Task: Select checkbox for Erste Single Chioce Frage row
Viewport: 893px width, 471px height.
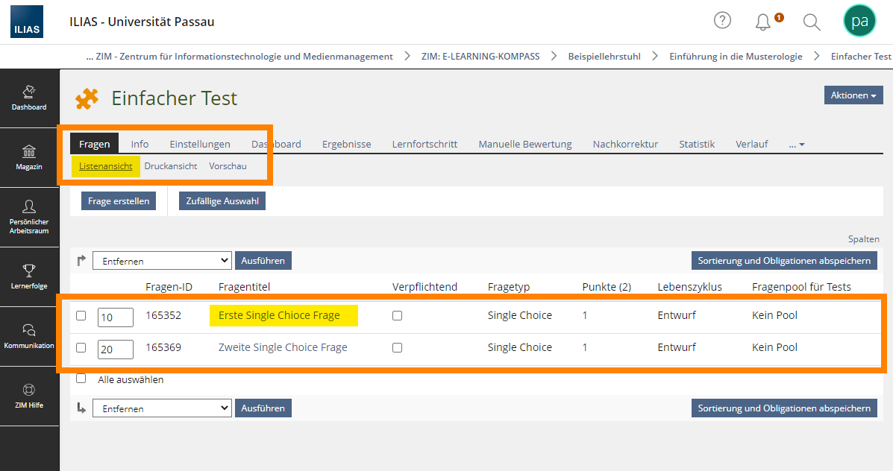Action: pyautogui.click(x=81, y=315)
